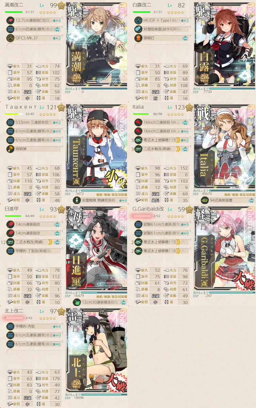Click the 94式高射装置 expansion slot icon
The image size is (256, 408).
coord(205,200)
